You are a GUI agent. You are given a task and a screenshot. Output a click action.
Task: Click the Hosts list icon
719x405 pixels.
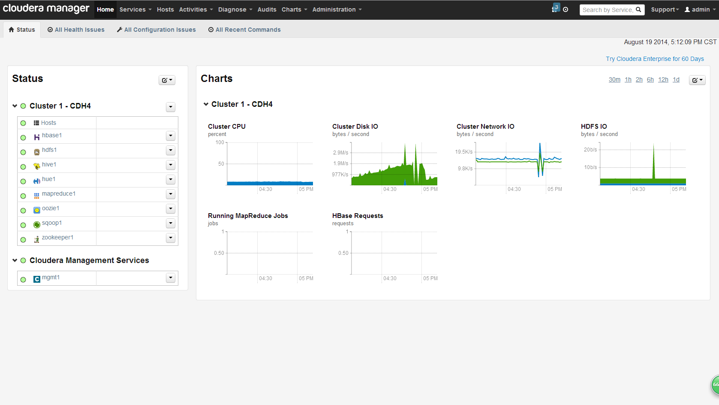(x=36, y=123)
